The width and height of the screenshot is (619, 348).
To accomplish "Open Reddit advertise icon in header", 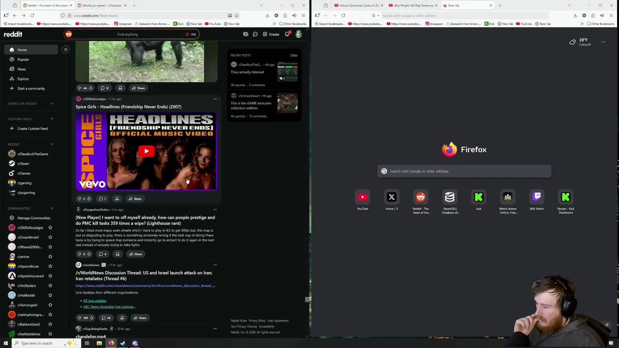I will pos(246,34).
